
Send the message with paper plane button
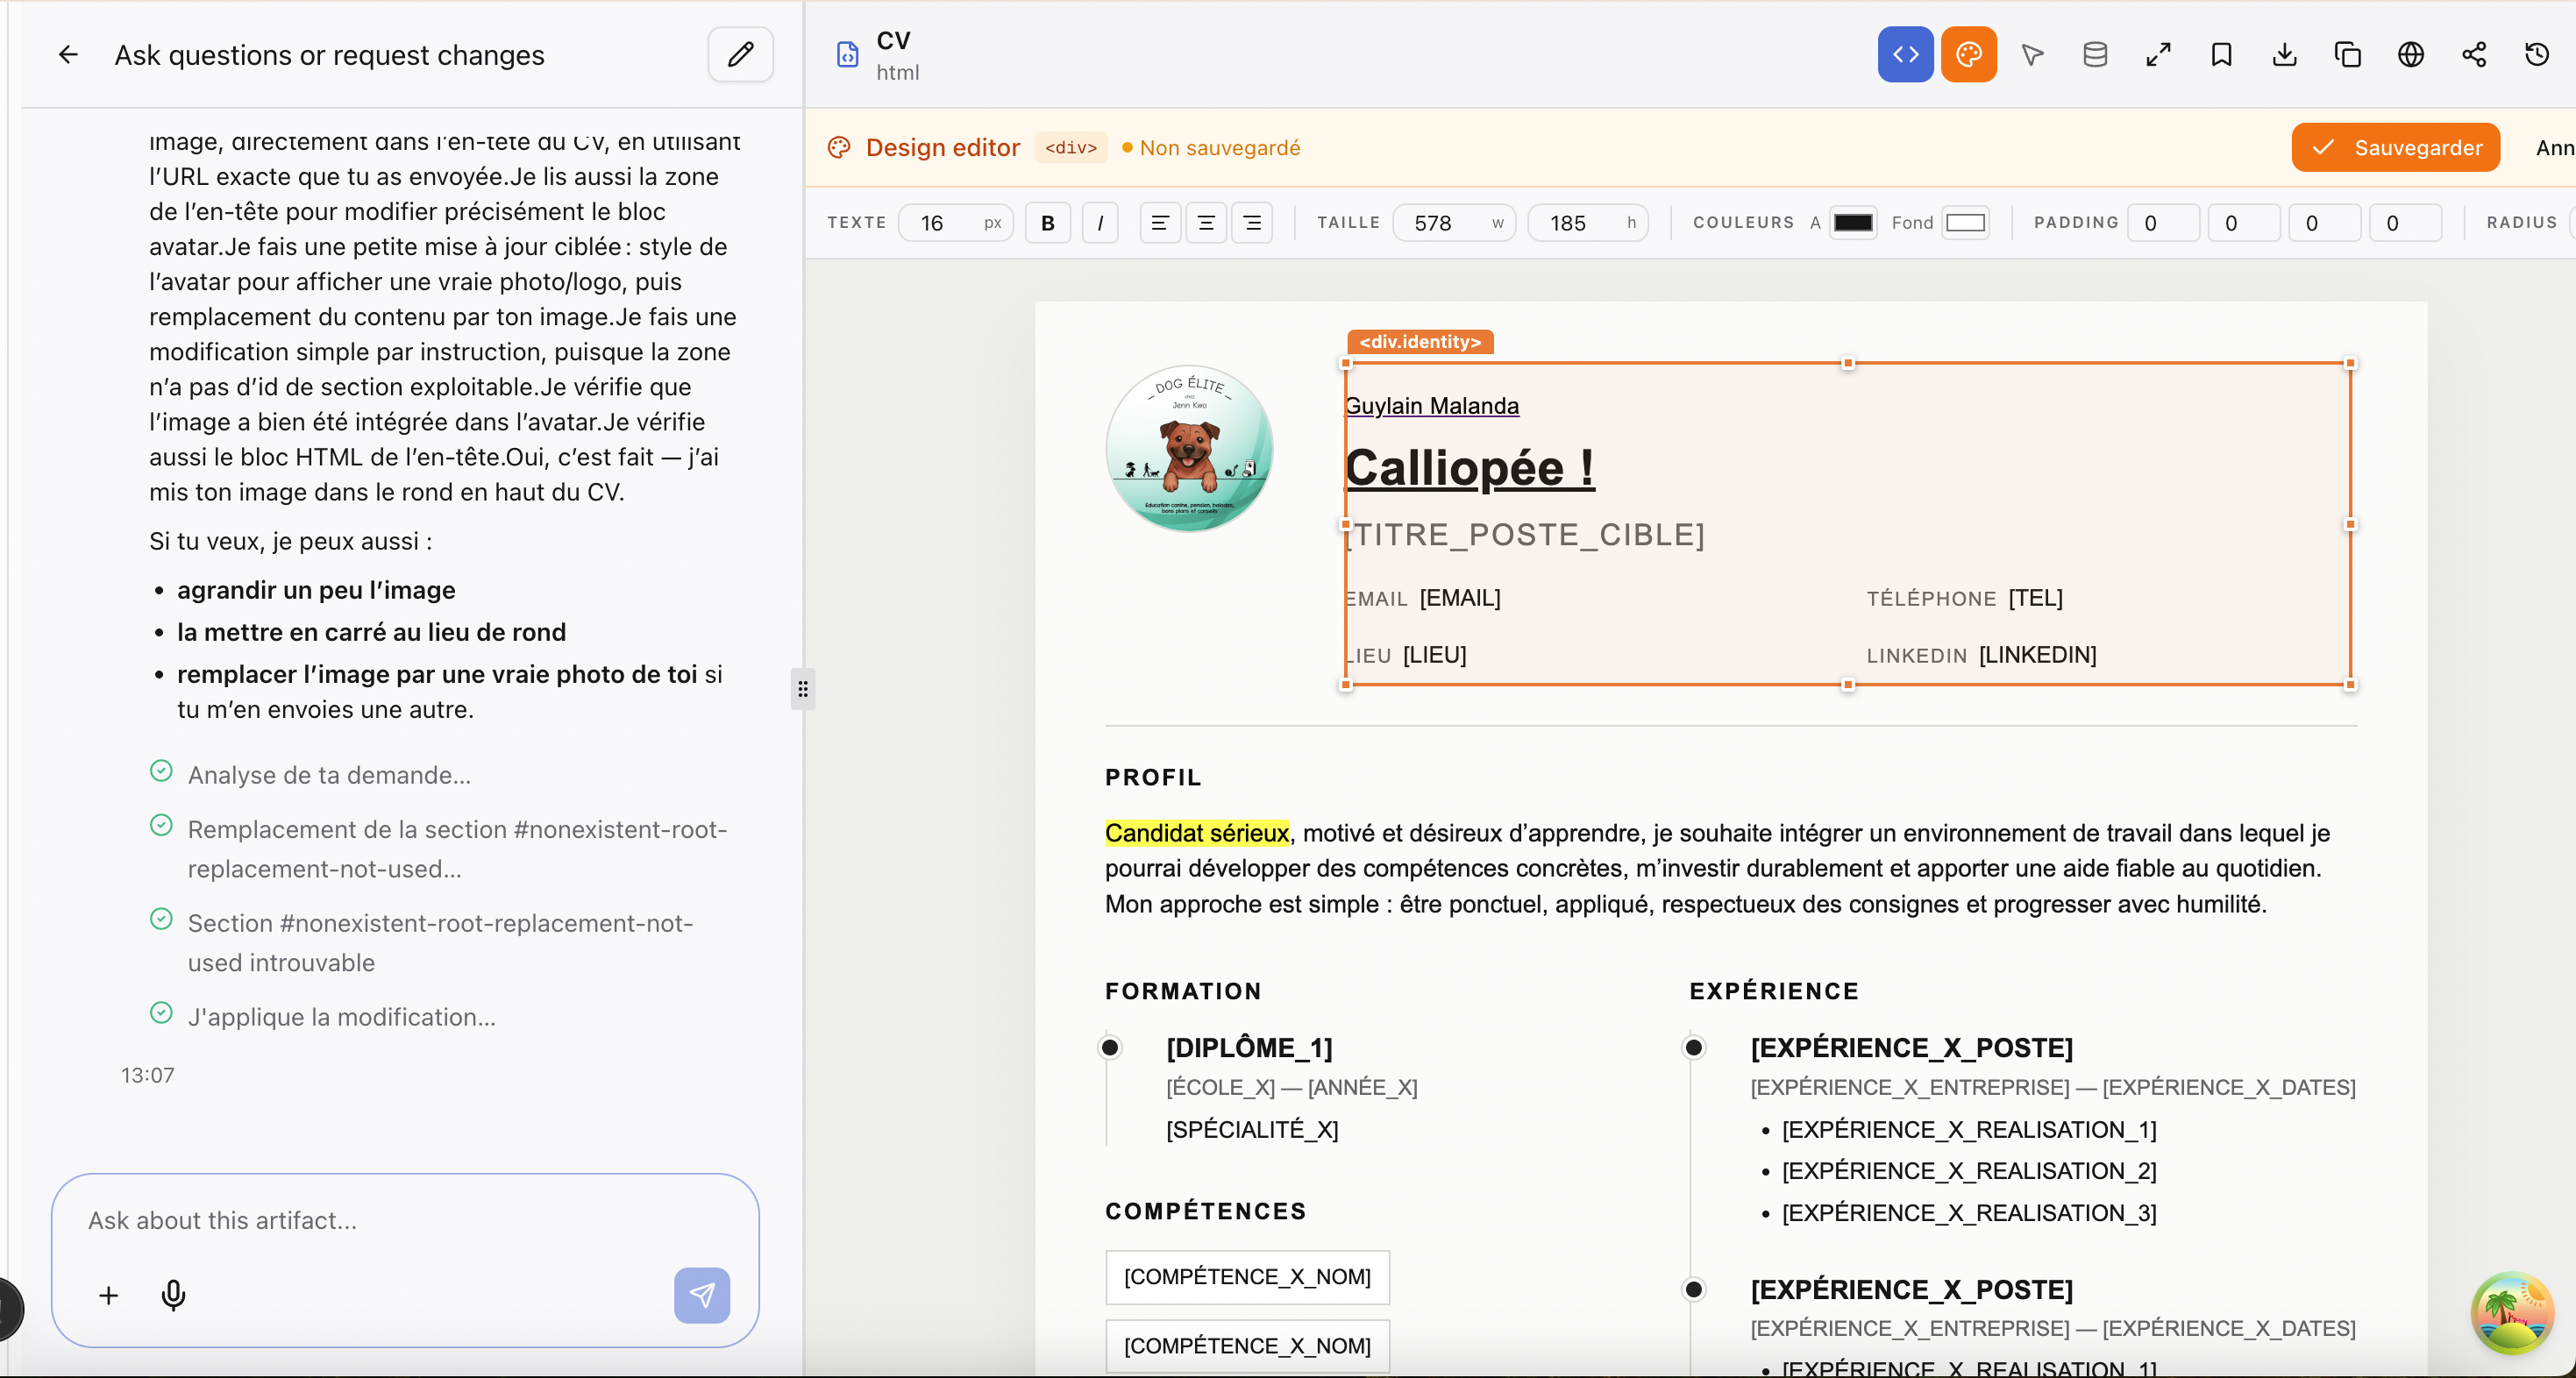coord(702,1295)
